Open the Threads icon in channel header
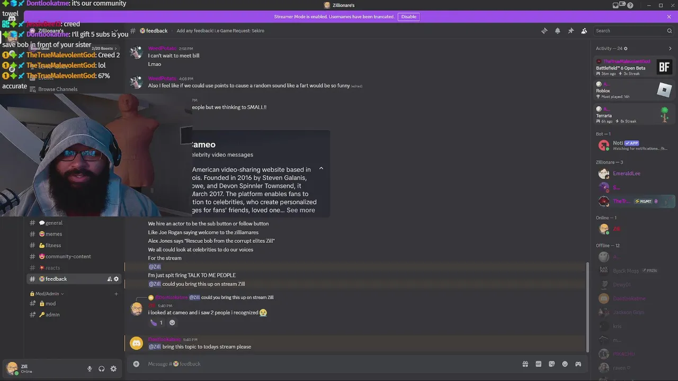Image resolution: width=678 pixels, height=381 pixels. click(544, 31)
